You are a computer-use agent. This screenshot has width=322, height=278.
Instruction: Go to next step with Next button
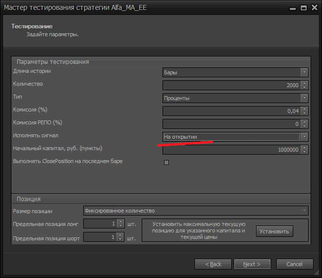click(x=252, y=264)
